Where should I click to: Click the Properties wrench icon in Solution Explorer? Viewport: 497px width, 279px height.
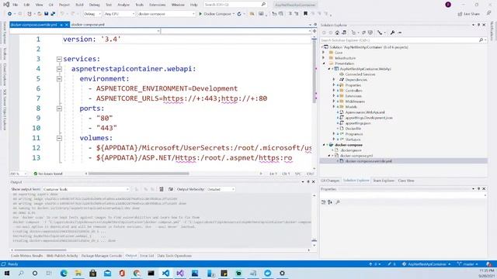[392, 33]
